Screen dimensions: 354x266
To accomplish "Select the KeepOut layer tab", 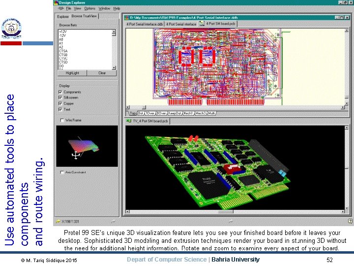I will coord(175,113).
